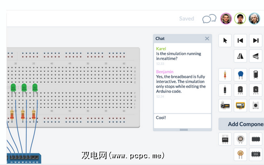Choose the black electrolytic capacitor component
Screen dimensions: 264x165
pos(256,75)
